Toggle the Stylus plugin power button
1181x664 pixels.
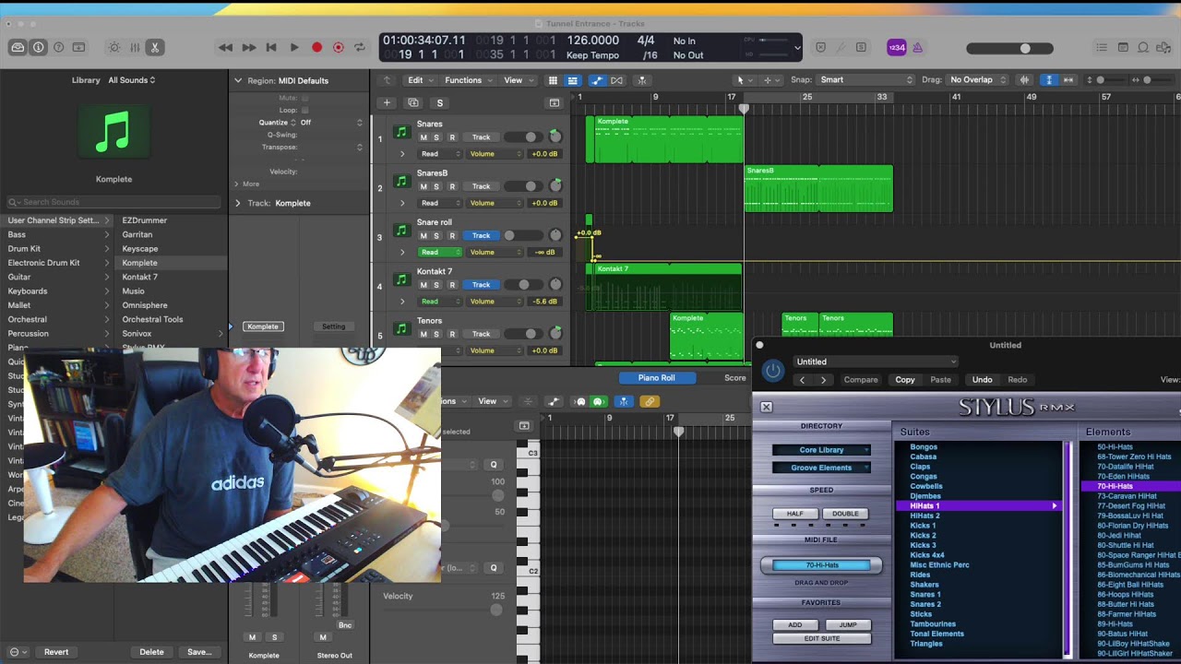773,371
